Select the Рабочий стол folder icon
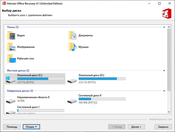This screenshot has width=175, height=132. pyautogui.click(x=11, y=58)
